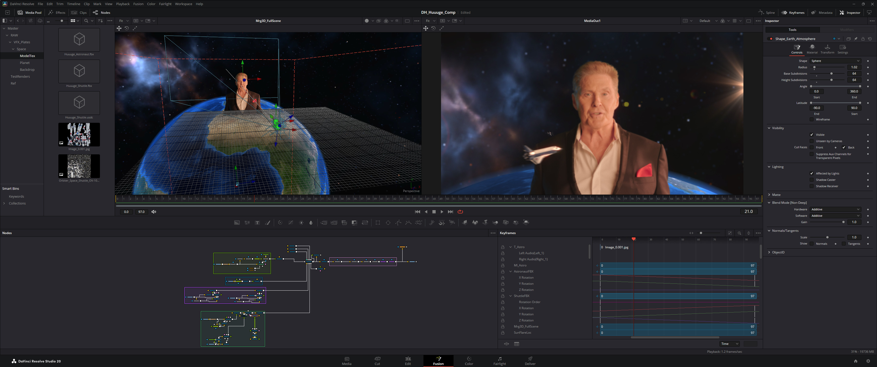
Task: Open the Keyframes panel button
Action: pos(793,12)
